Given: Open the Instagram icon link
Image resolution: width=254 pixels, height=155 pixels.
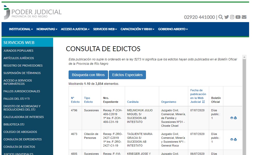Looking at the screenshot, I should pos(232,17).
